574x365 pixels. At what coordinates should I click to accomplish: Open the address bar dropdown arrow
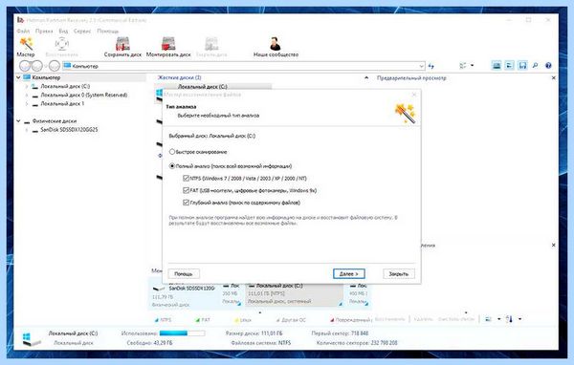421,66
